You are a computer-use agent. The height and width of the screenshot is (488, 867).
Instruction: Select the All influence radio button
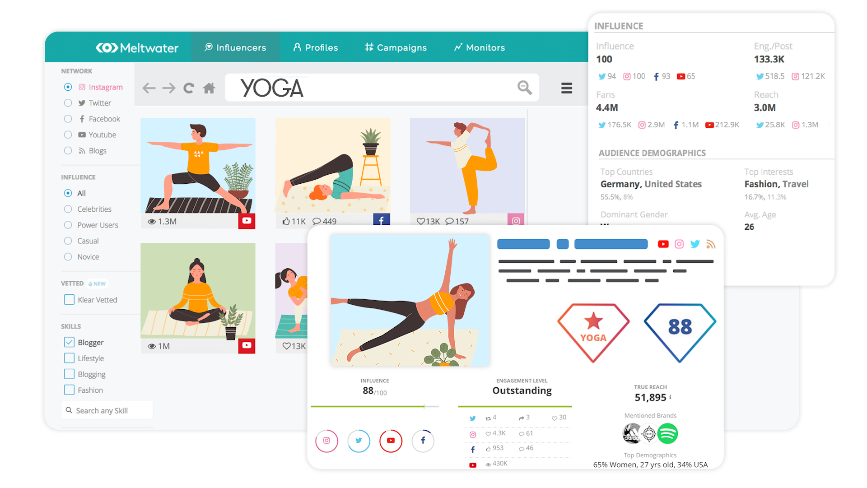click(67, 193)
